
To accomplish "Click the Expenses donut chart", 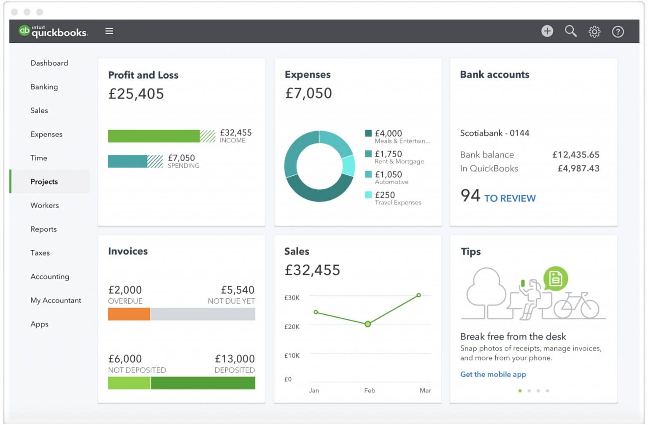I will pyautogui.click(x=319, y=166).
